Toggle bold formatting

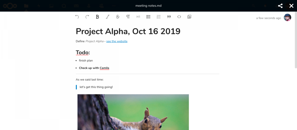(97, 17)
